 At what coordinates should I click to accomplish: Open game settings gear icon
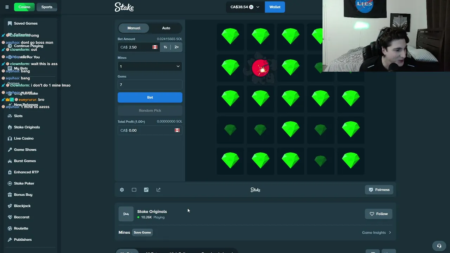[122, 190]
